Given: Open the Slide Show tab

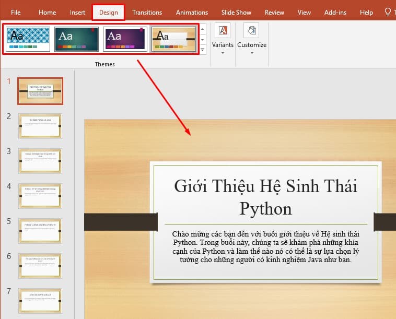Looking at the screenshot, I should point(237,12).
